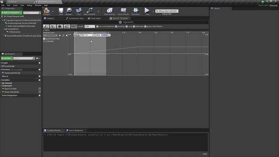Collapse CameraBoom tree node
Viewport: 279px width, 157px height.
click(4, 29)
